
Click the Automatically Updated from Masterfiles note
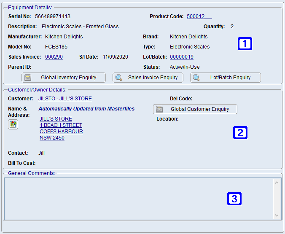point(86,109)
